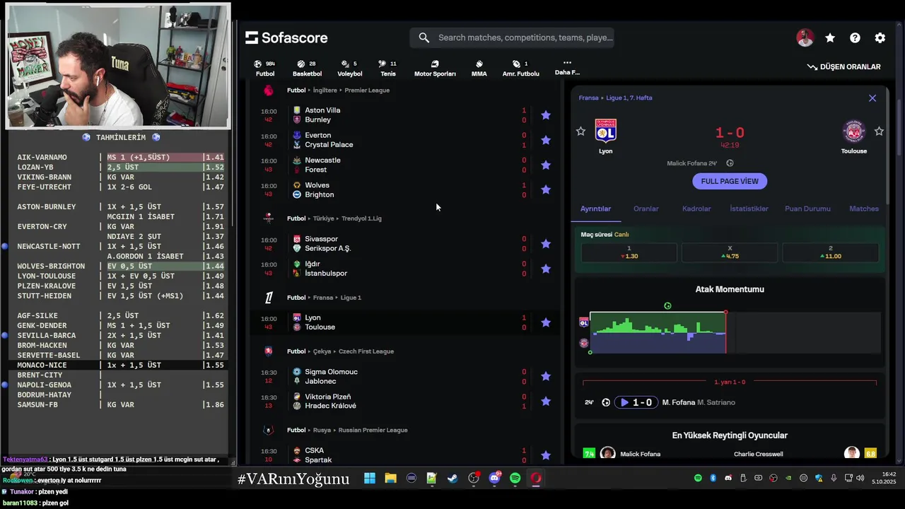Close the Lyon–Toulouse match panel

[872, 98]
